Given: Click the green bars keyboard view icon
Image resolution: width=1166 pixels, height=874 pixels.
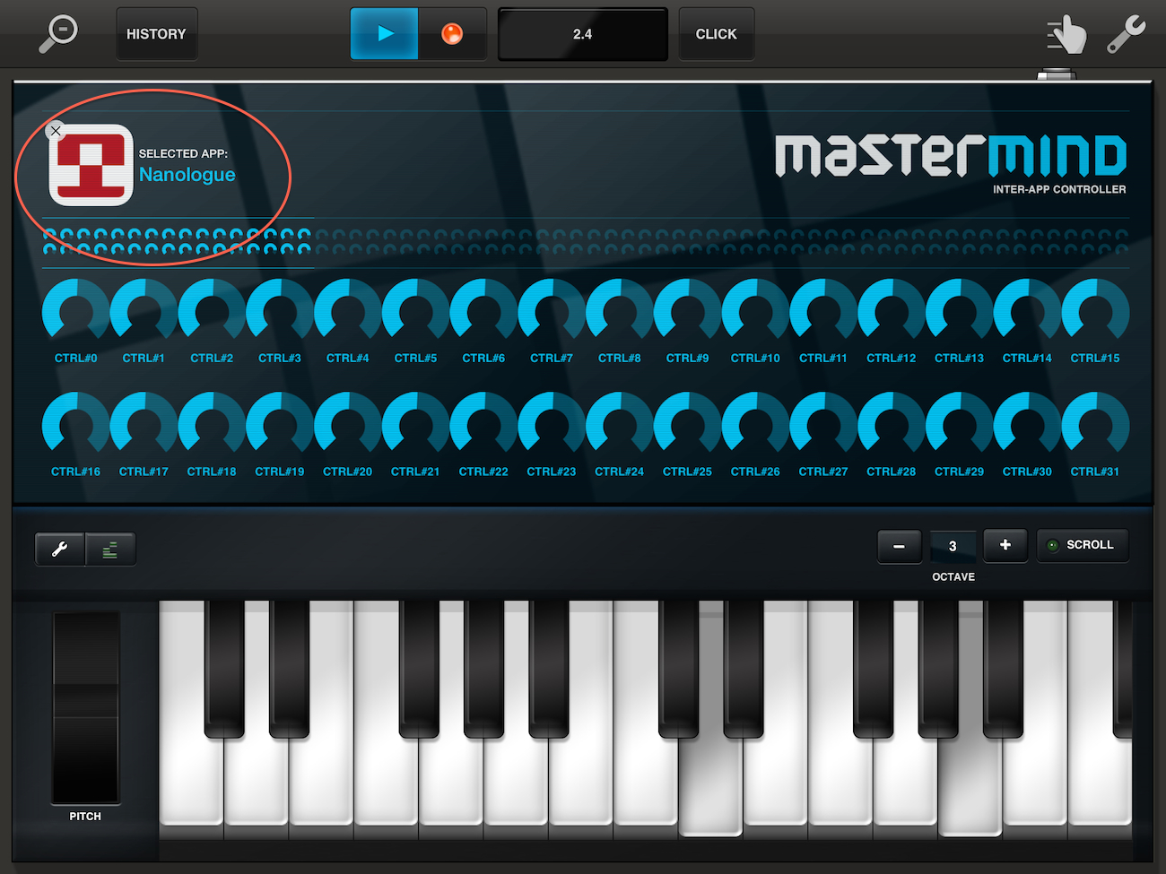Looking at the screenshot, I should (110, 549).
